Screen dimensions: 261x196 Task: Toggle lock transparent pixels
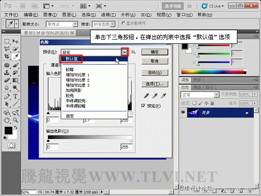(x=194, y=103)
